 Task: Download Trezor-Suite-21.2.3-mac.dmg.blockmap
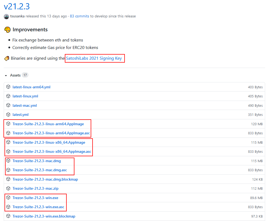(x=45, y=179)
